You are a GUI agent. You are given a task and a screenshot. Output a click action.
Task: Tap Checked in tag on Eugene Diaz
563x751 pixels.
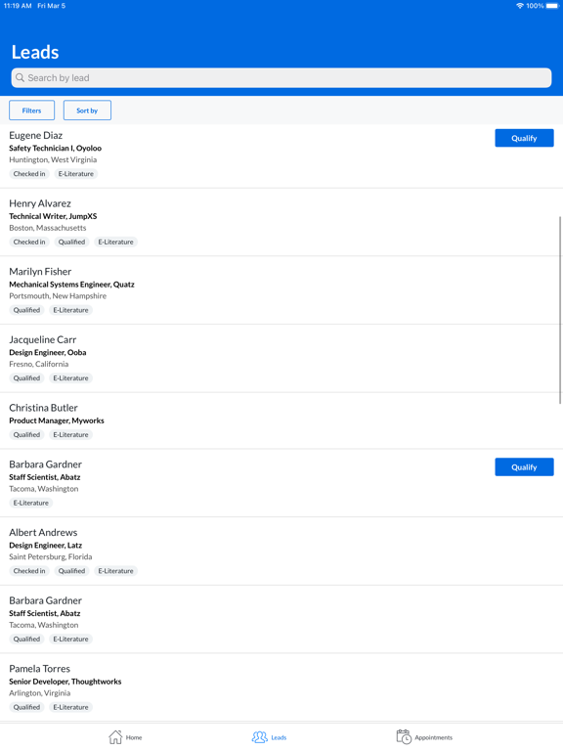29,174
